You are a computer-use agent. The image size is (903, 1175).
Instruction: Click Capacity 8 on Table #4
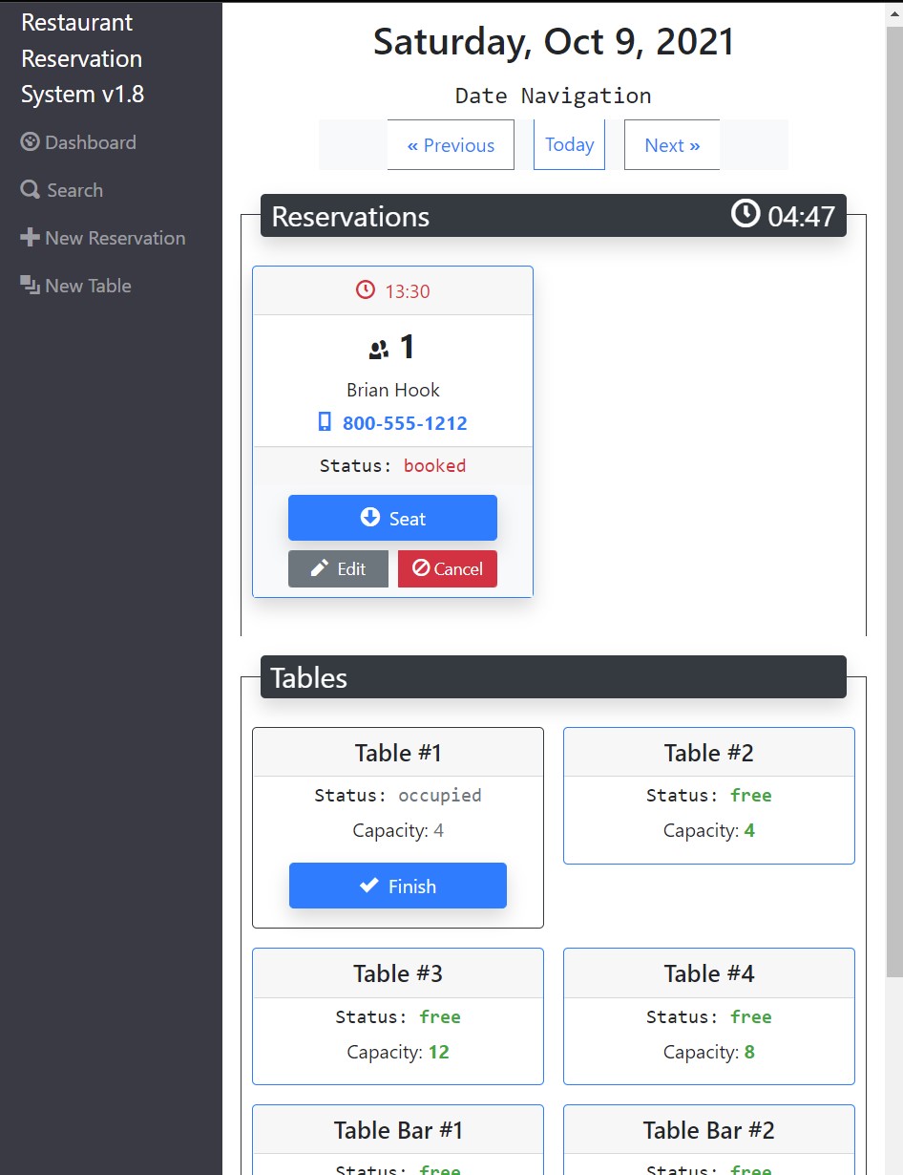coord(709,1052)
